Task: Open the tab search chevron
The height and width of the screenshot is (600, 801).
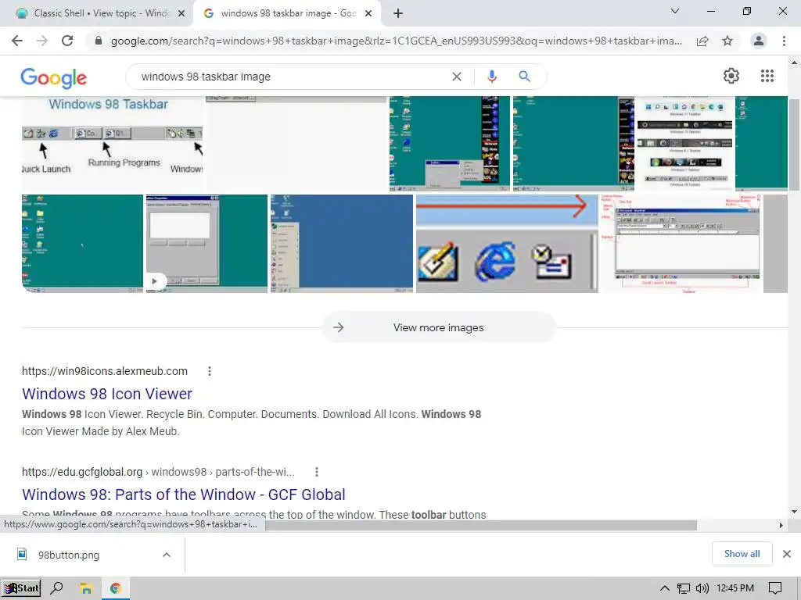Action: (675, 11)
